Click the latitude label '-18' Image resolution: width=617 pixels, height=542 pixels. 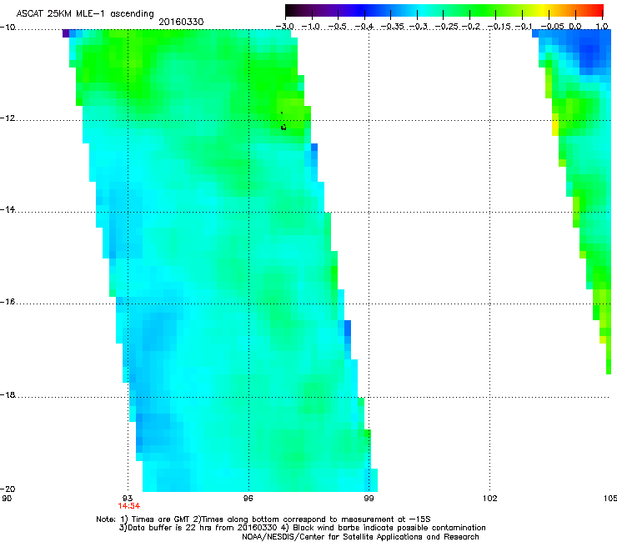8,394
